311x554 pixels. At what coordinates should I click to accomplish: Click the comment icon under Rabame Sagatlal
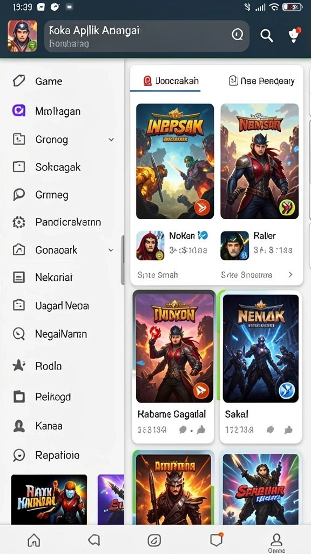click(182, 430)
